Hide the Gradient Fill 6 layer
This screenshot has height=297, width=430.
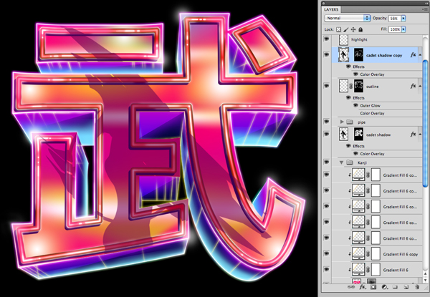(x=326, y=269)
